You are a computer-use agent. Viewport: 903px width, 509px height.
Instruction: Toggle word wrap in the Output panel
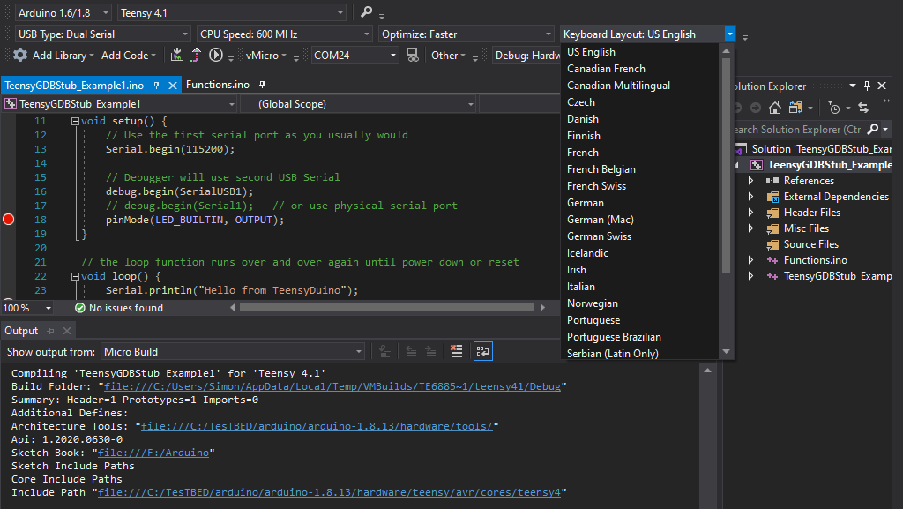[x=482, y=350]
